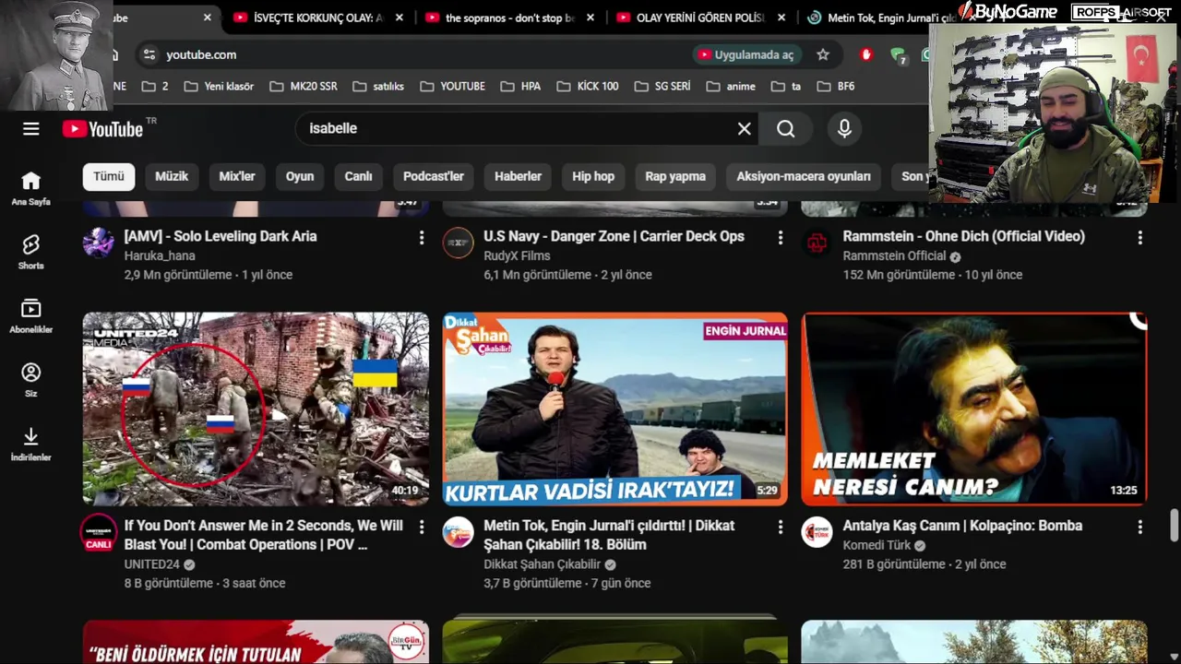
Task: Close the sopranos don't stop tab
Action: pos(590,18)
